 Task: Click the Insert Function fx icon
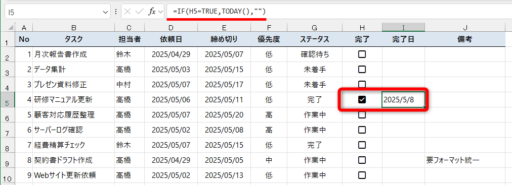coord(152,12)
